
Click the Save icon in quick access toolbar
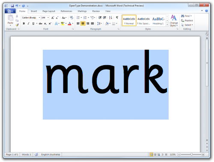coord(12,6)
